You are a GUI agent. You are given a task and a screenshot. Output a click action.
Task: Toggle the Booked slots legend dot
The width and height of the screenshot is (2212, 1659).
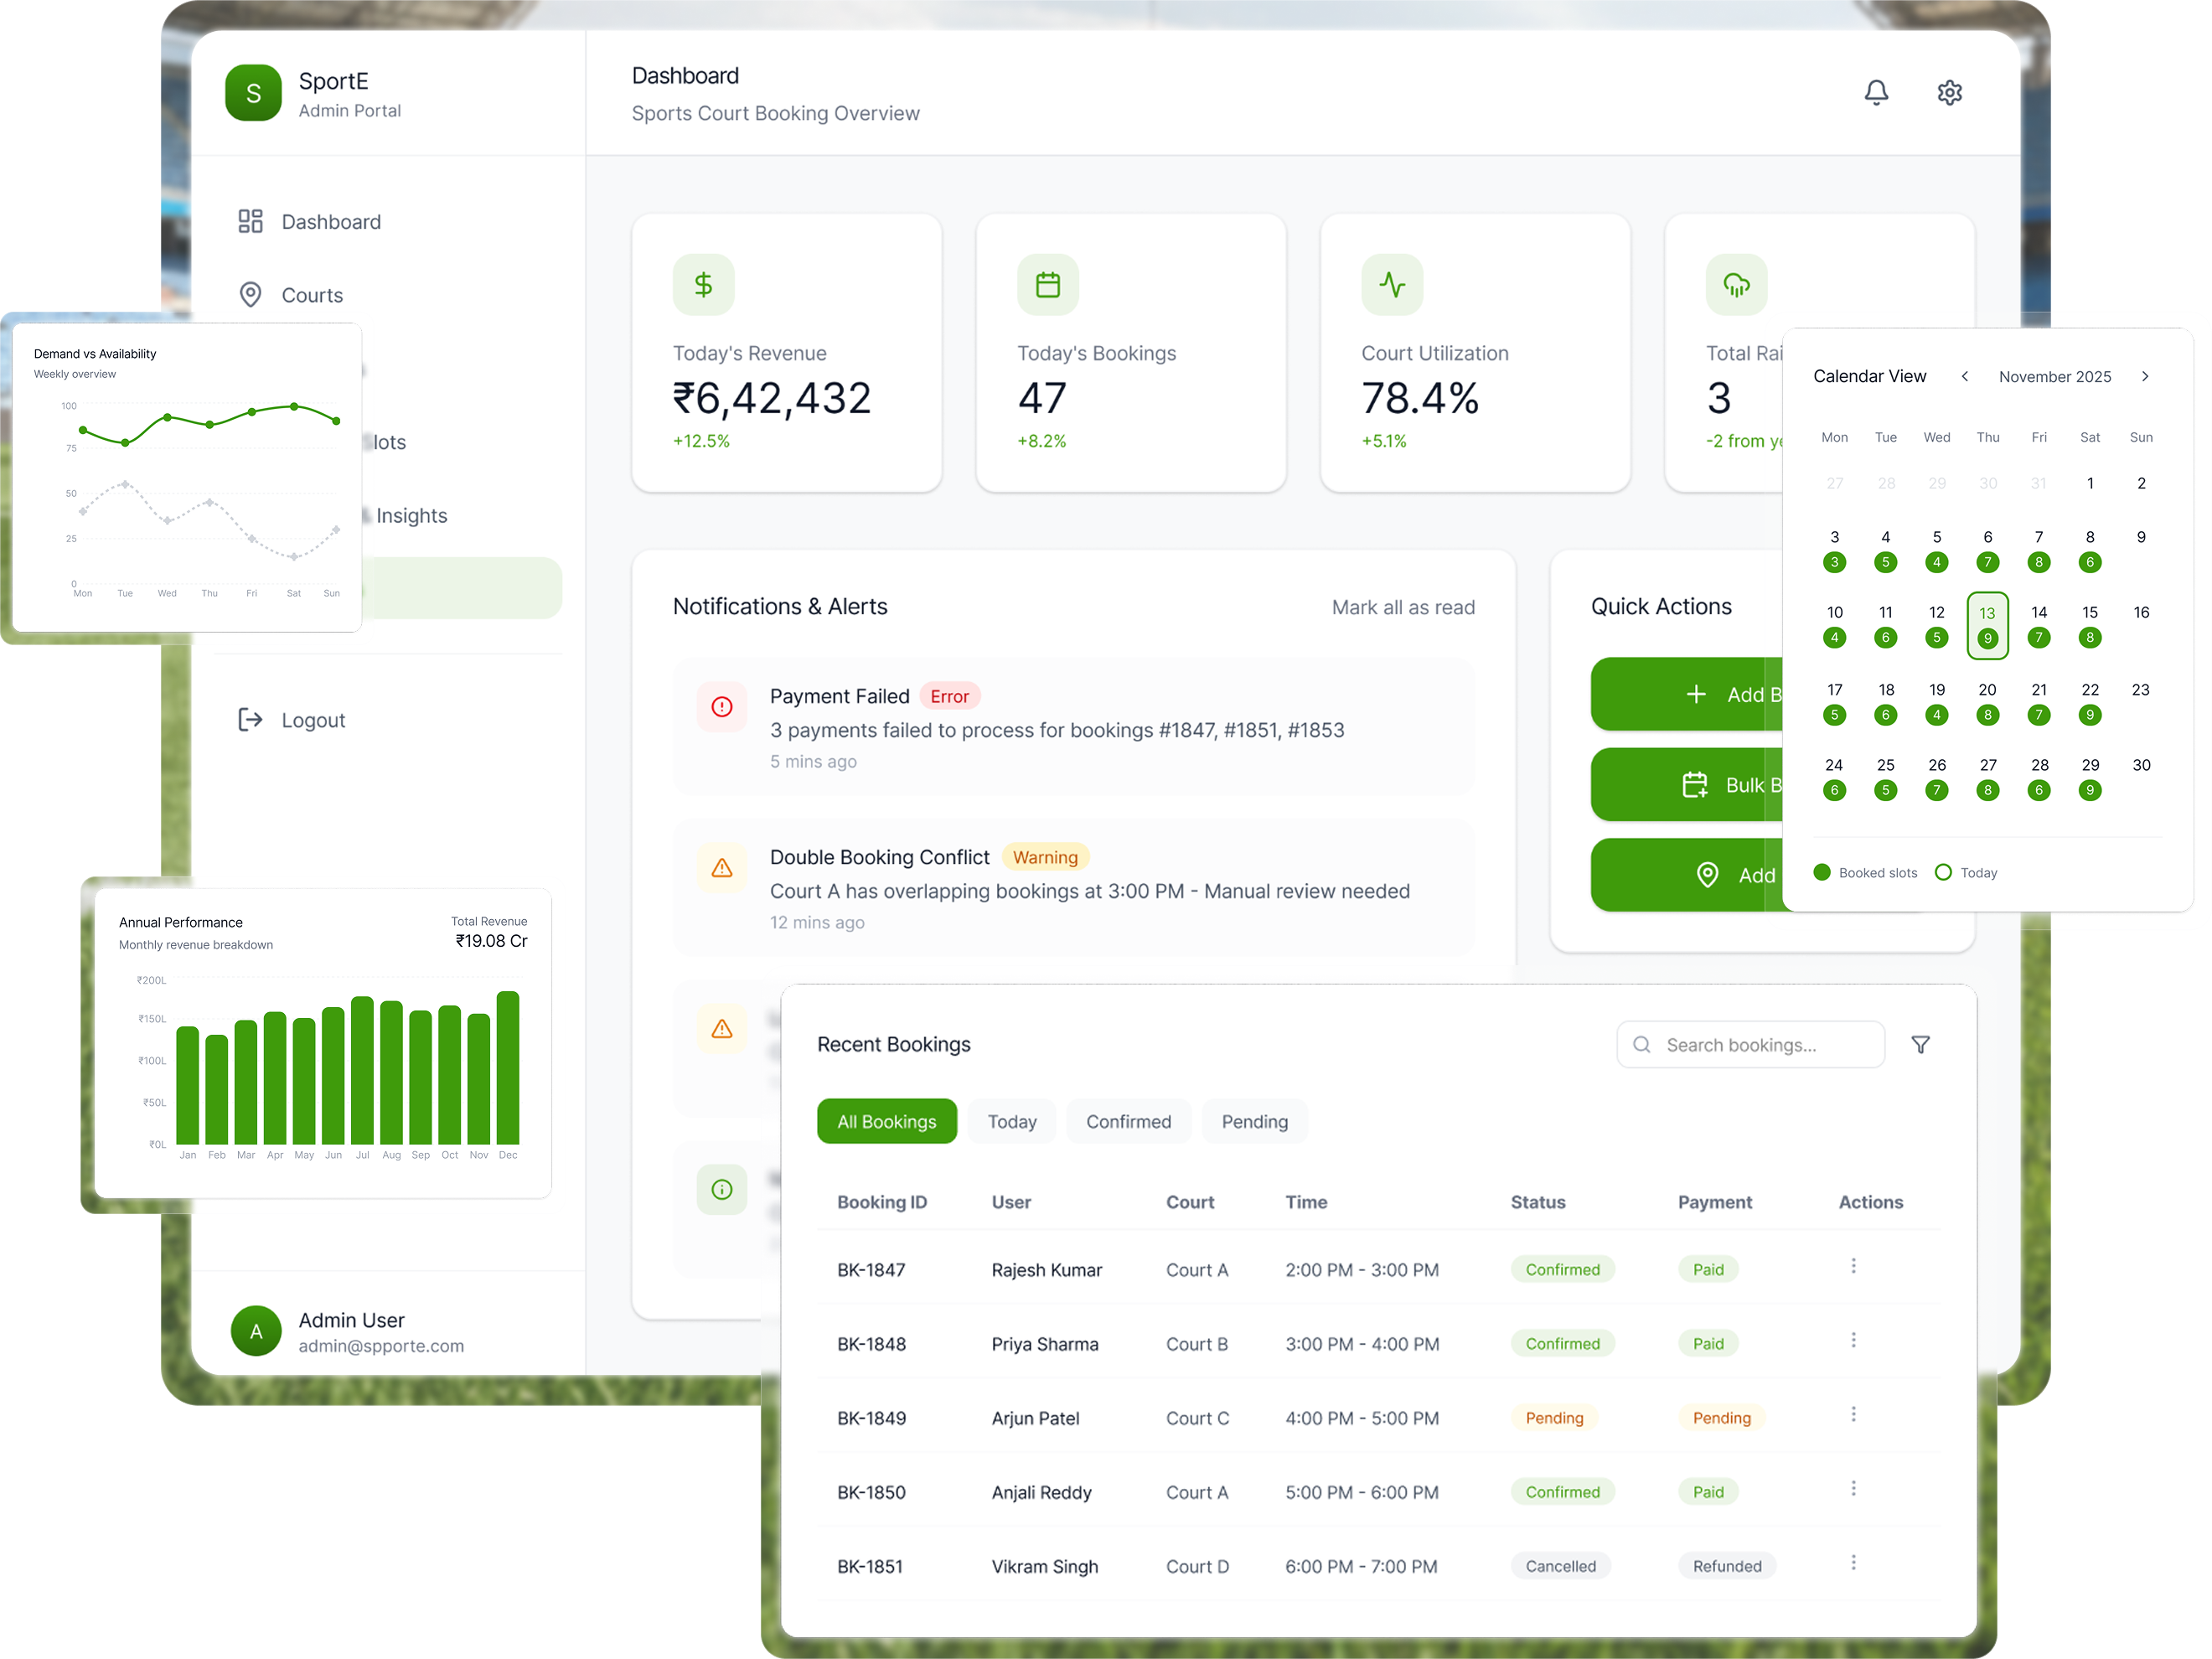pyautogui.click(x=1823, y=872)
